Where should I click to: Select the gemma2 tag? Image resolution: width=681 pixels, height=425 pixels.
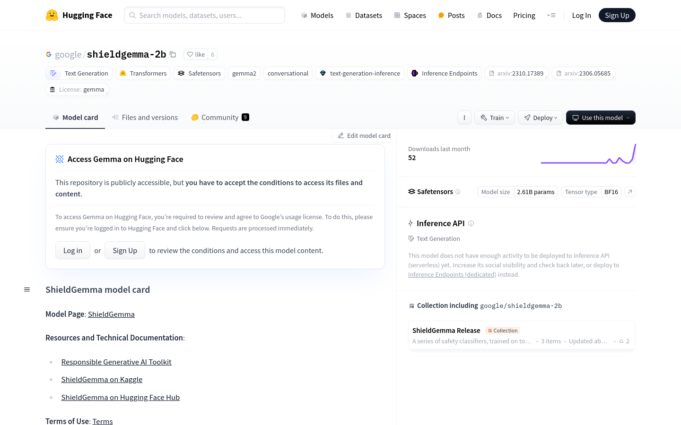pyautogui.click(x=244, y=73)
